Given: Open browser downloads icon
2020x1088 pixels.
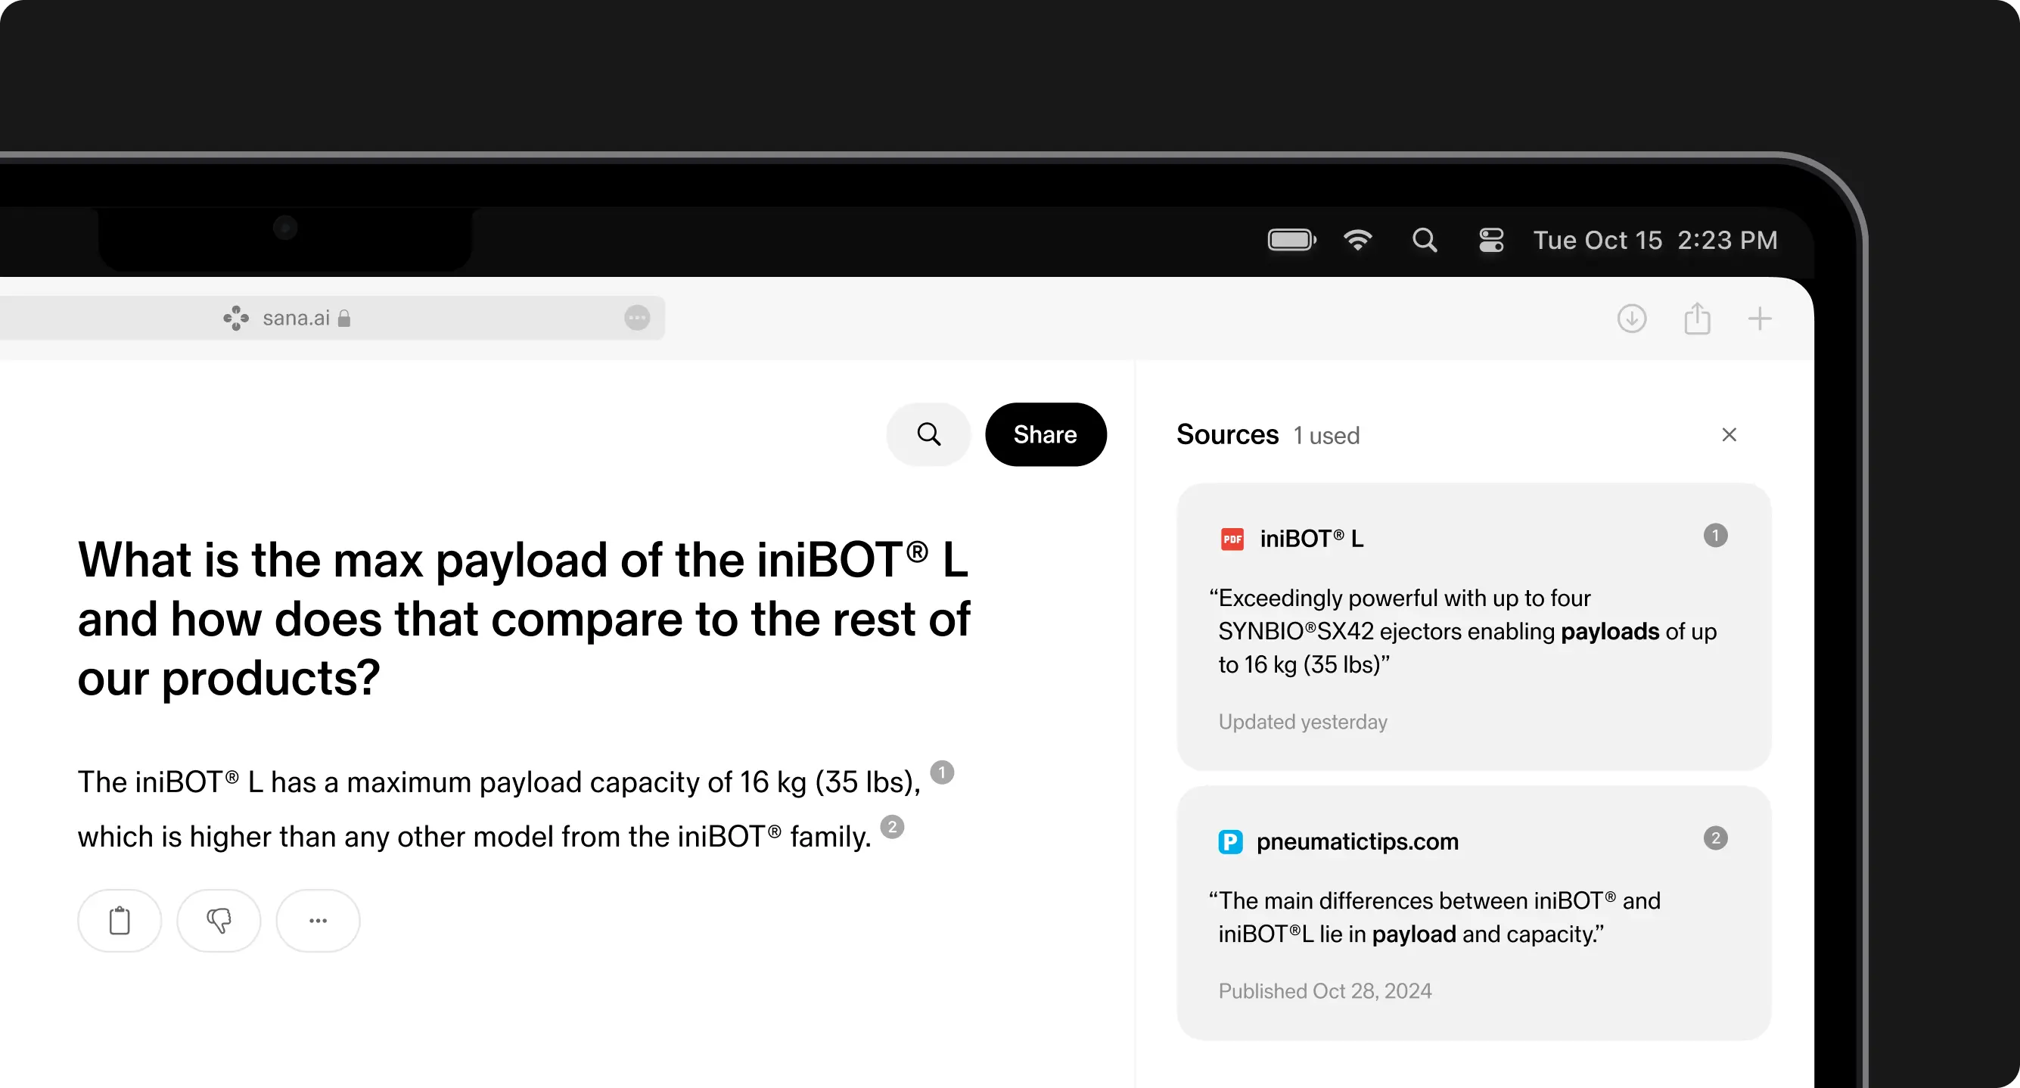Looking at the screenshot, I should [x=1632, y=319].
